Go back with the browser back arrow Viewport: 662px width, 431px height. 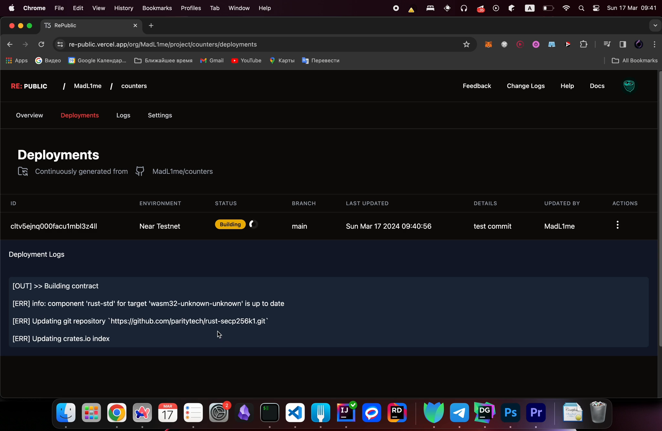tap(10, 44)
